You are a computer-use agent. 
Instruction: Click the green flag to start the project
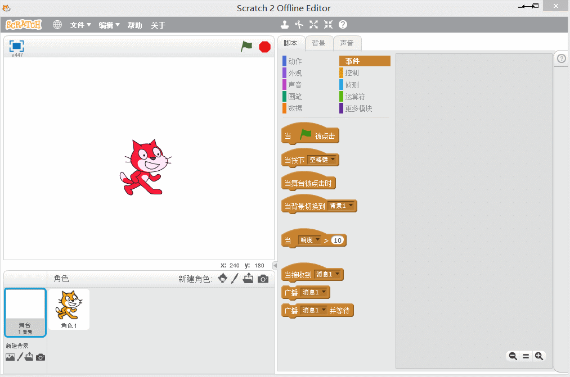click(246, 46)
